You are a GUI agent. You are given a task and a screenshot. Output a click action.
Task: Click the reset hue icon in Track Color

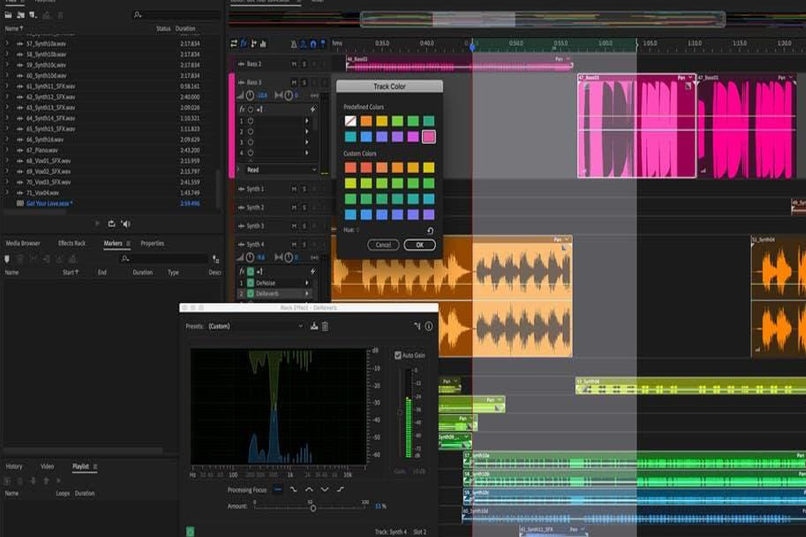pos(430,231)
